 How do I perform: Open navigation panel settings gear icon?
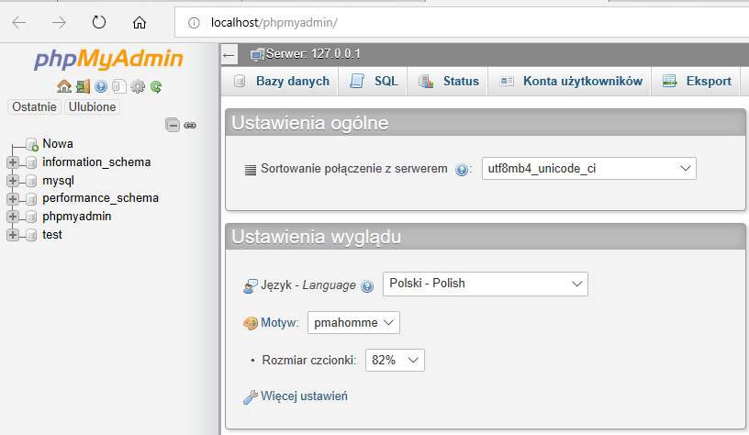pos(138,86)
